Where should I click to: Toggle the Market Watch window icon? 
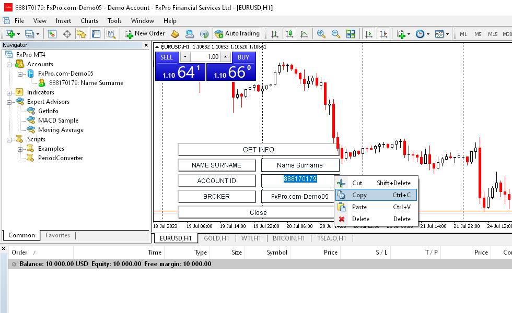coord(52,34)
